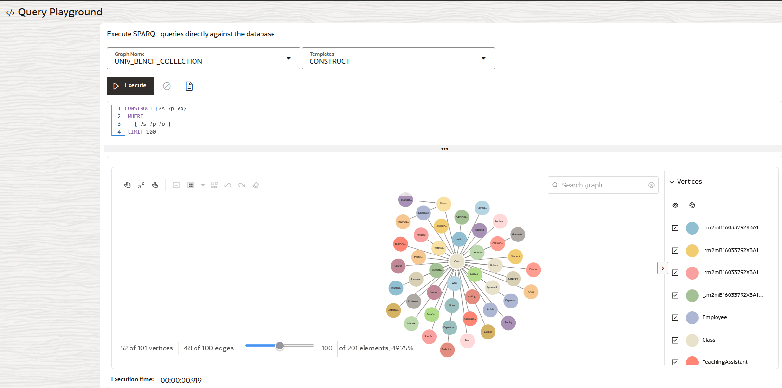Select the Dean node in graph
782x388 pixels.
(x=468, y=340)
